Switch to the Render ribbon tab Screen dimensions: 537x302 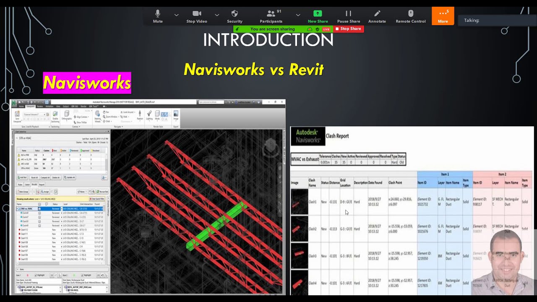(83, 107)
